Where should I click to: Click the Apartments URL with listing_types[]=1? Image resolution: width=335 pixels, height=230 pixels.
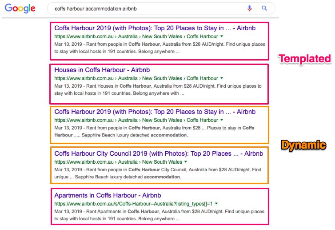133,204
